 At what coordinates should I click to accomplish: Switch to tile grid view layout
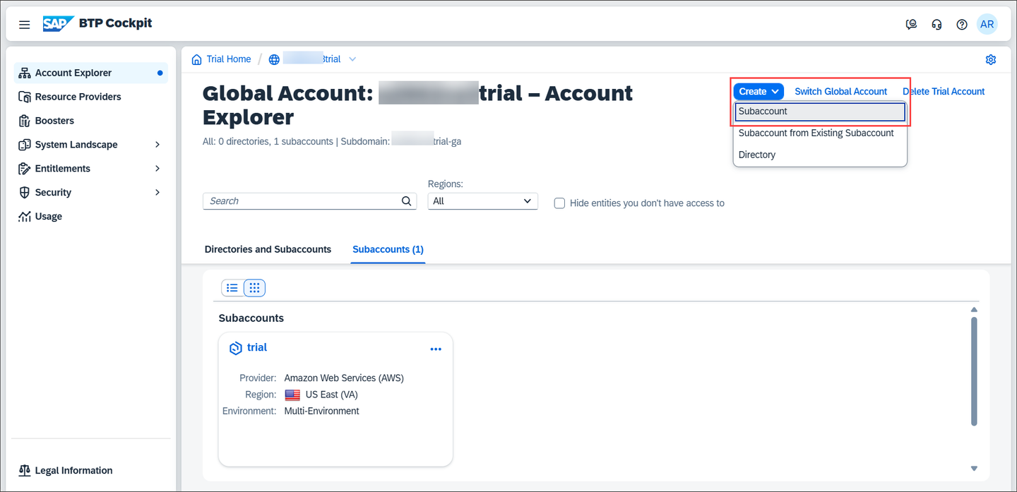click(254, 288)
